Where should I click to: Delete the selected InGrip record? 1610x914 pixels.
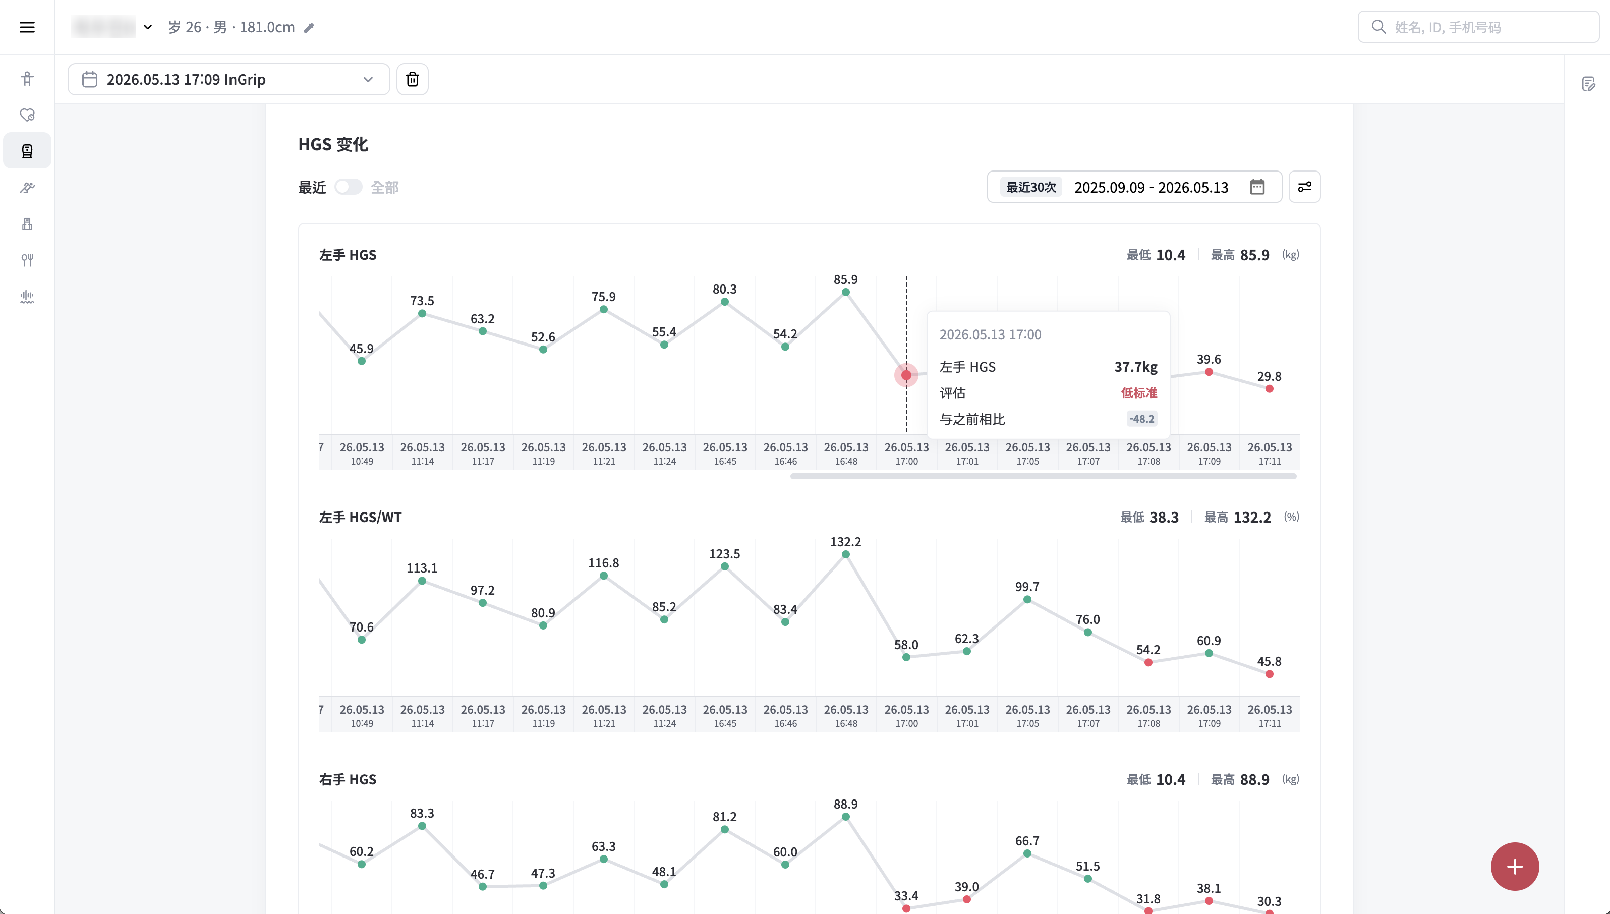click(413, 79)
